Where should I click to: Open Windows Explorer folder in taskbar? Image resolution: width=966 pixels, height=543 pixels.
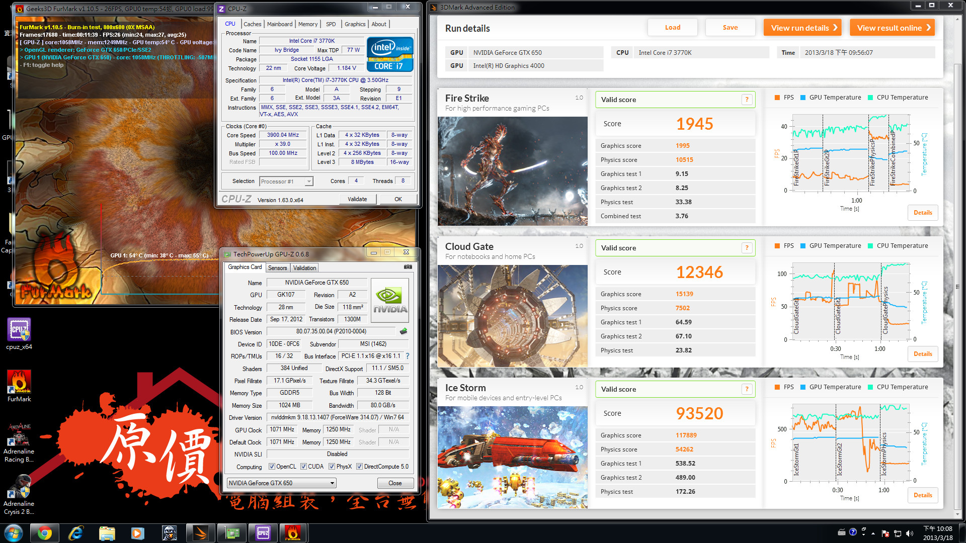click(107, 533)
